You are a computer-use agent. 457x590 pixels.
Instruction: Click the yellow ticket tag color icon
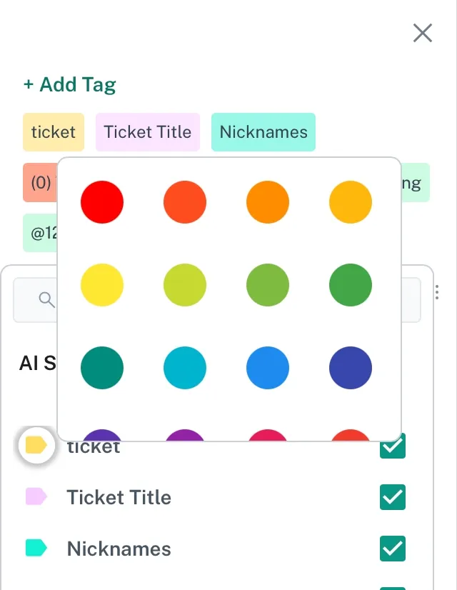point(36,446)
